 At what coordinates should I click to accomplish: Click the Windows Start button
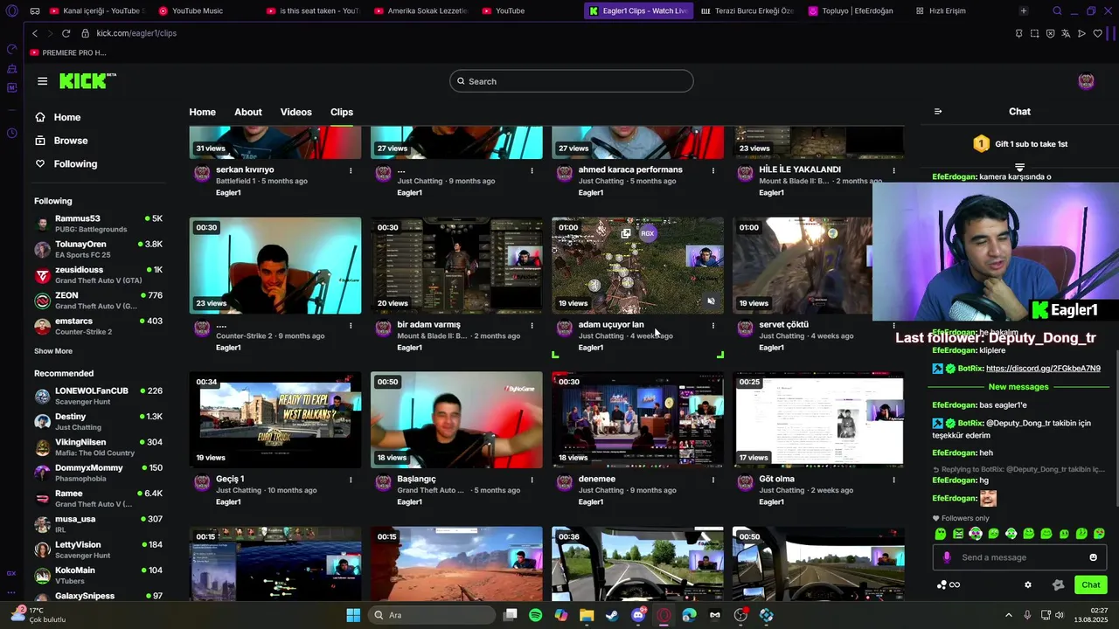353,615
